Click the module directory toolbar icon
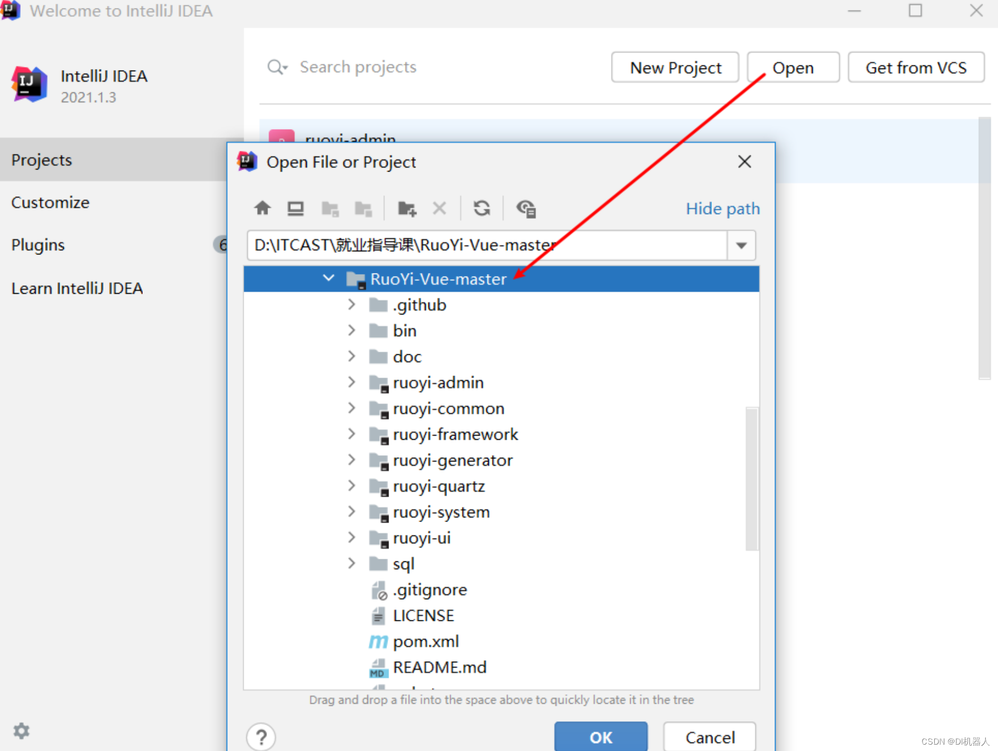The width and height of the screenshot is (998, 751). click(x=364, y=209)
